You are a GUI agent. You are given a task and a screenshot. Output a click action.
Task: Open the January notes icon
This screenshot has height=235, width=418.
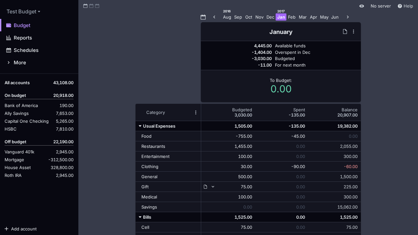pos(345,32)
